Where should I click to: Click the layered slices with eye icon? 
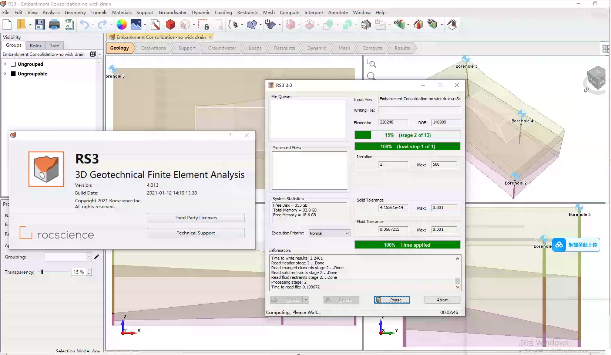point(399,25)
